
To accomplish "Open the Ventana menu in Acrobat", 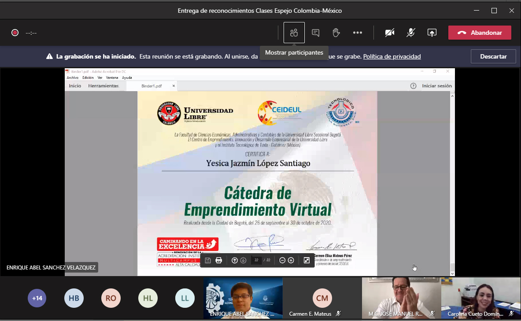I will (112, 78).
